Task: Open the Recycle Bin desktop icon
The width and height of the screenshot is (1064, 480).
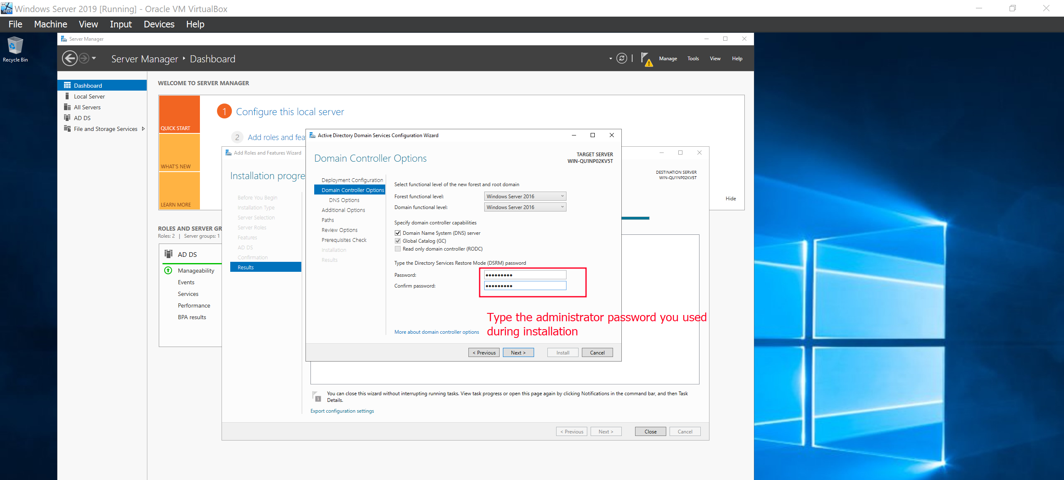Action: click(x=15, y=49)
